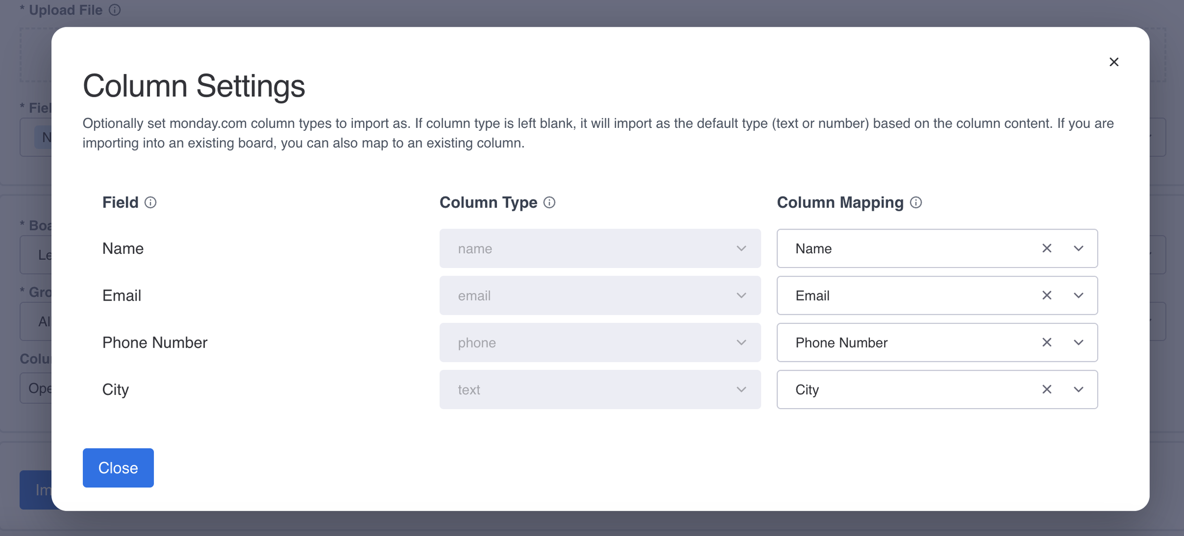Clear the Phone Number column mapping
The image size is (1184, 536).
[x=1046, y=342]
